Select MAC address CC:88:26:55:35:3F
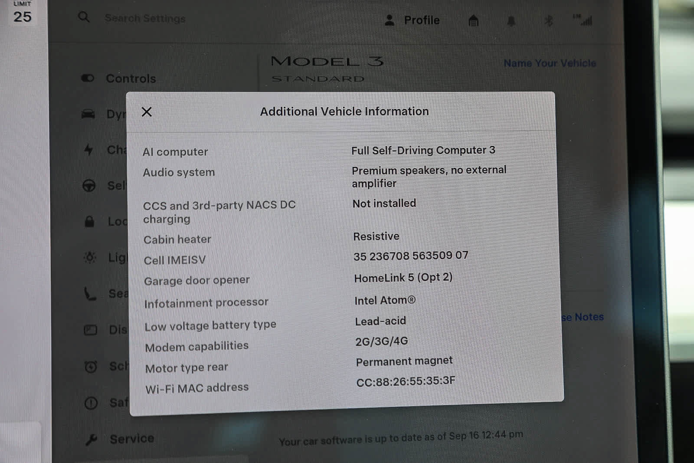 click(x=406, y=381)
